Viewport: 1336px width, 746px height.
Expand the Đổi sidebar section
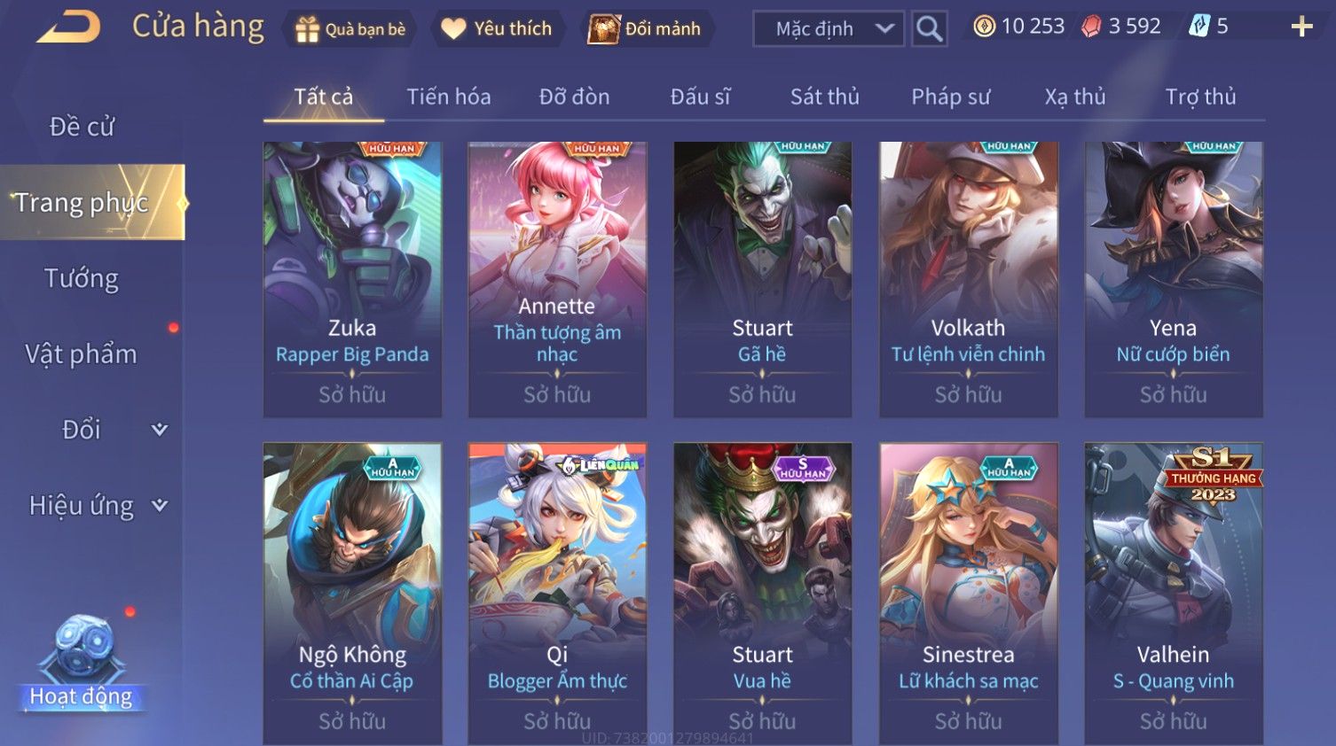coord(160,430)
